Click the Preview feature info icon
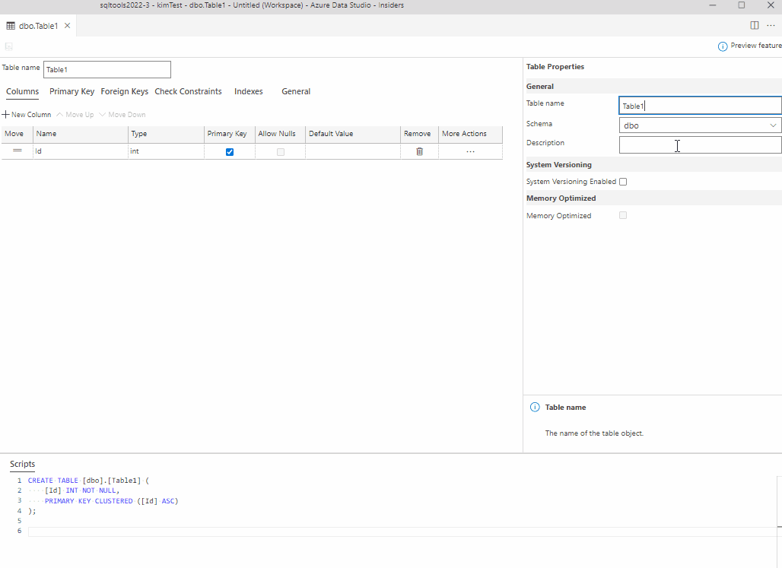Screen dimensions: 782x568 pyautogui.click(x=721, y=46)
